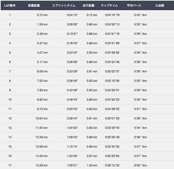174x169 pixels.
Task: Click the 平均ペース column header
Action: [x=134, y=6]
